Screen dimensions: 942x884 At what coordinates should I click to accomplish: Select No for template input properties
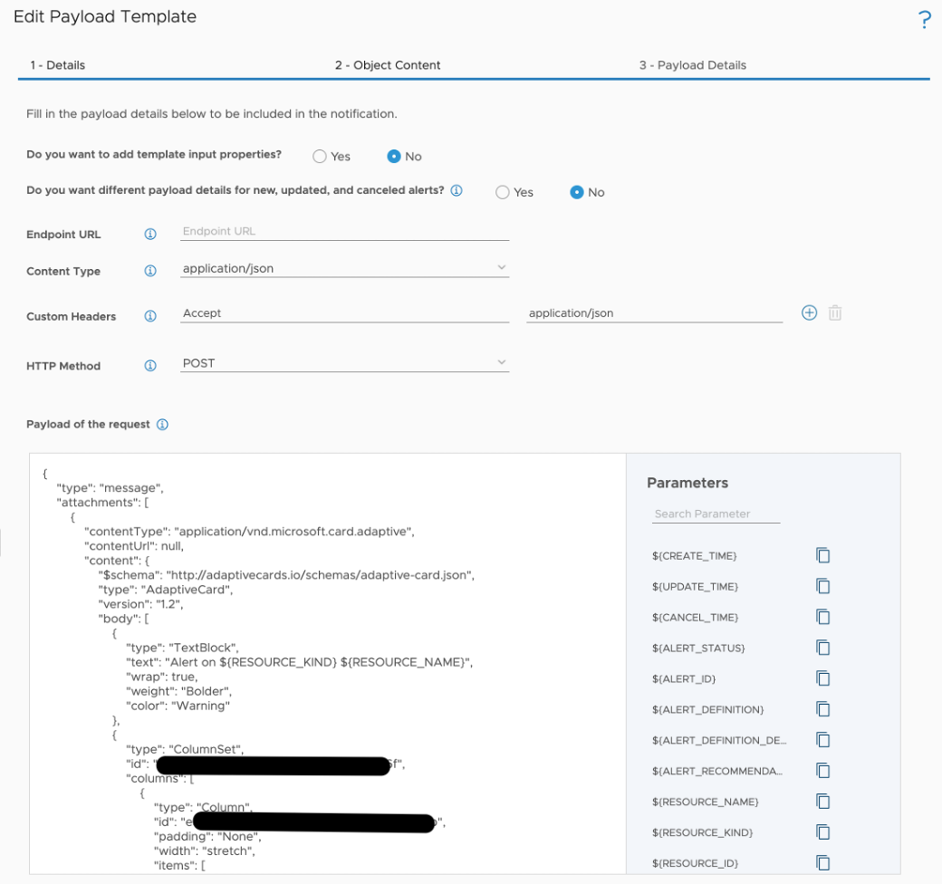tap(394, 156)
